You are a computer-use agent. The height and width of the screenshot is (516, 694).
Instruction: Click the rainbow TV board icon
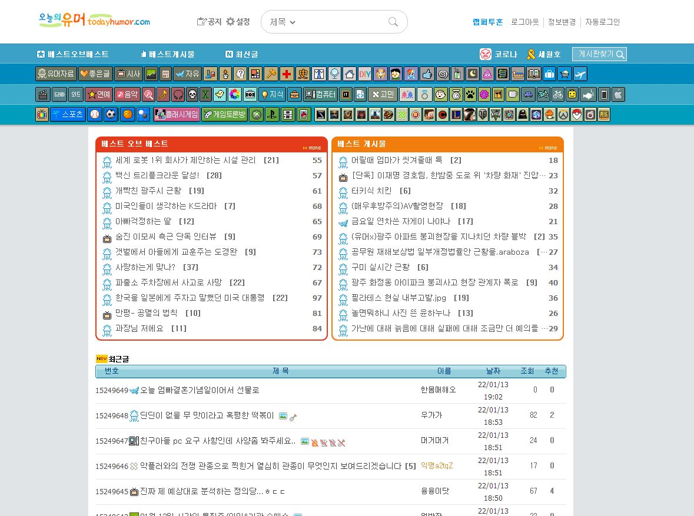click(42, 114)
